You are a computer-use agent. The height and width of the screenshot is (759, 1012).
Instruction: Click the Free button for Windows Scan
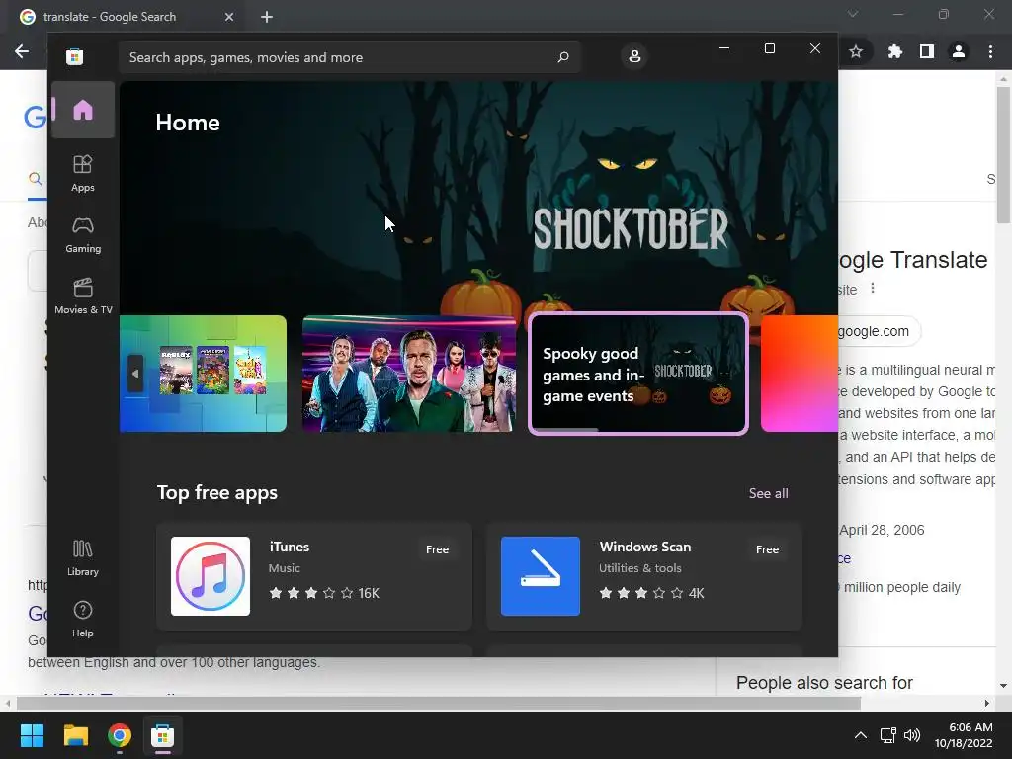click(x=767, y=549)
